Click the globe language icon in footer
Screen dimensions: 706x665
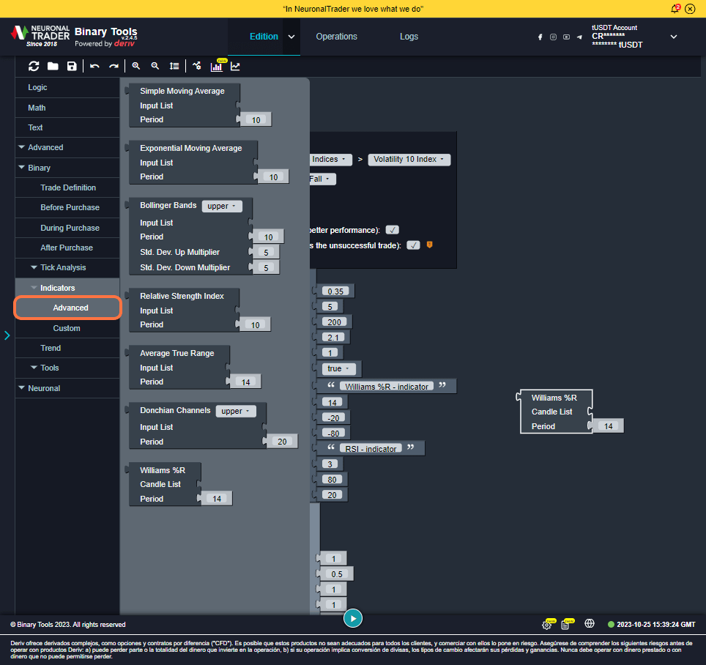[x=590, y=624]
